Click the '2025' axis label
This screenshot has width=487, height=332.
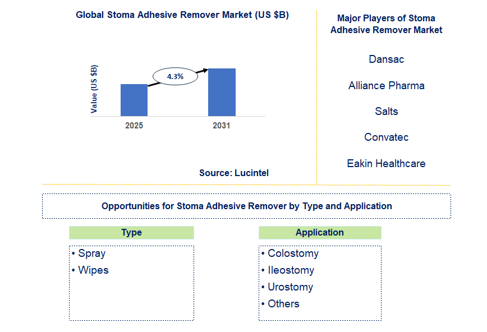[x=134, y=126]
